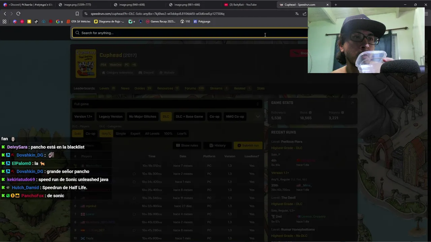Open the Resources page tab

[168, 88]
